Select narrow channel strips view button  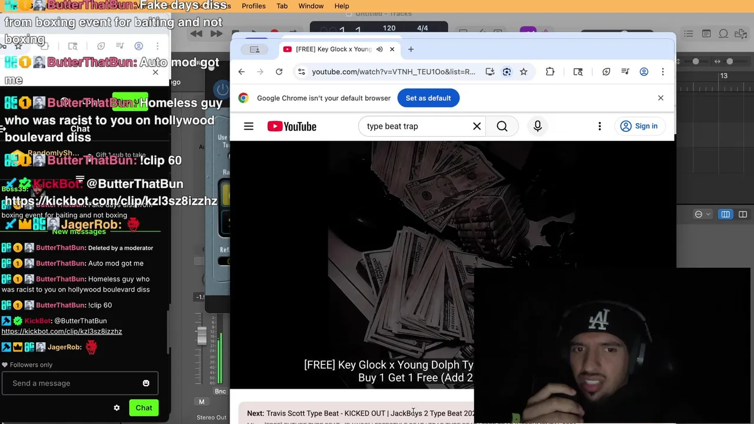point(726,214)
